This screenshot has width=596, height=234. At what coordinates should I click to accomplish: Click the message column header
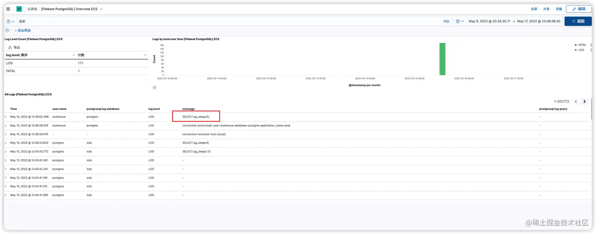point(188,109)
